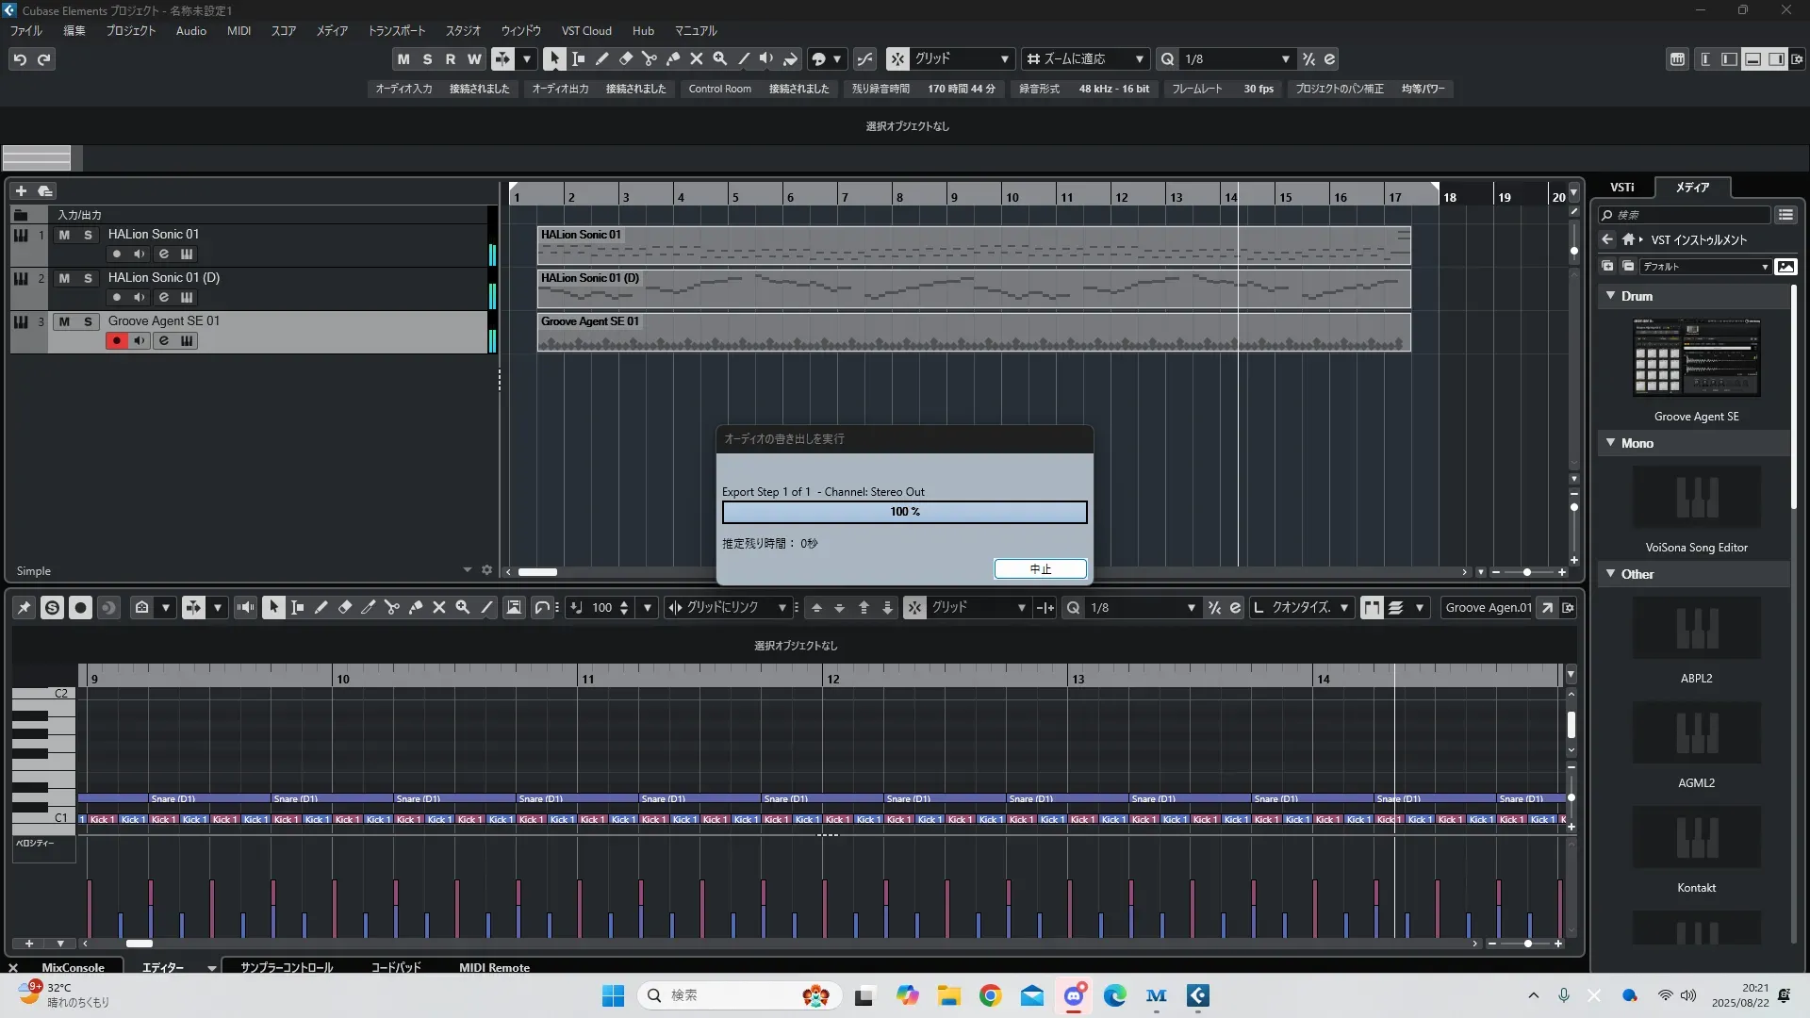Click the 中止 cancel button in export dialog
Screen dimensions: 1810x1018
tap(1040, 569)
